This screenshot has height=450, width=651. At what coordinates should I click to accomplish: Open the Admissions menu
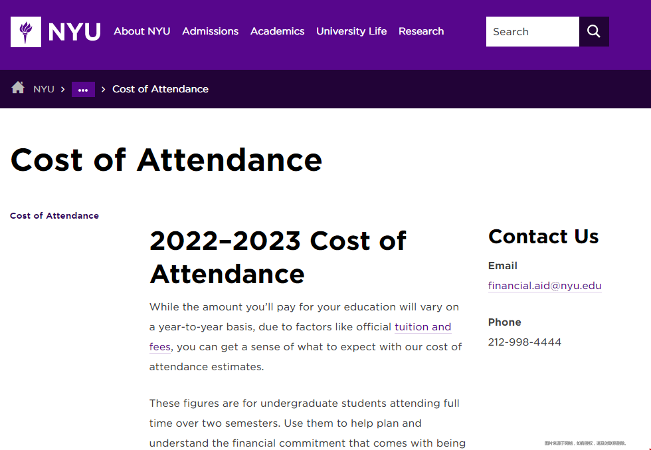tap(210, 31)
